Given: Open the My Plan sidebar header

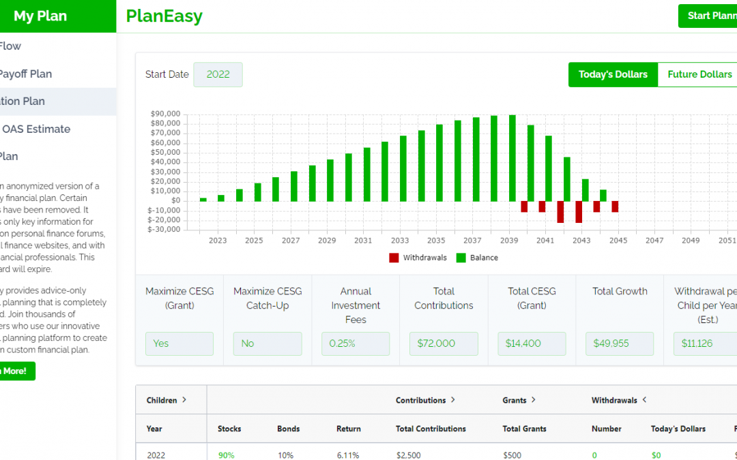Looking at the screenshot, I should 58,16.
